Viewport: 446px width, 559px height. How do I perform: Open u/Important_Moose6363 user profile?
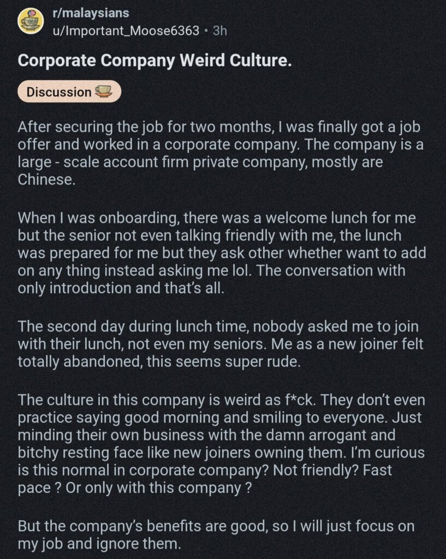126,31
